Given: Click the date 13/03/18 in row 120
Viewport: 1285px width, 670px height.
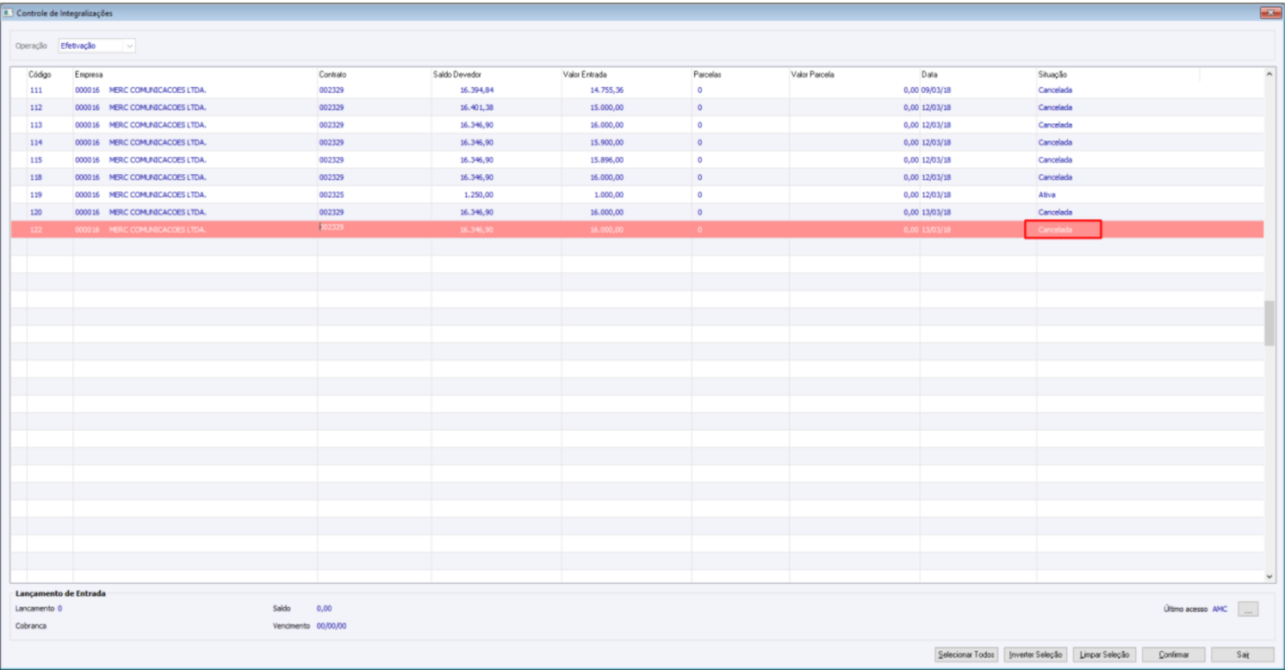Looking at the screenshot, I should [x=936, y=212].
